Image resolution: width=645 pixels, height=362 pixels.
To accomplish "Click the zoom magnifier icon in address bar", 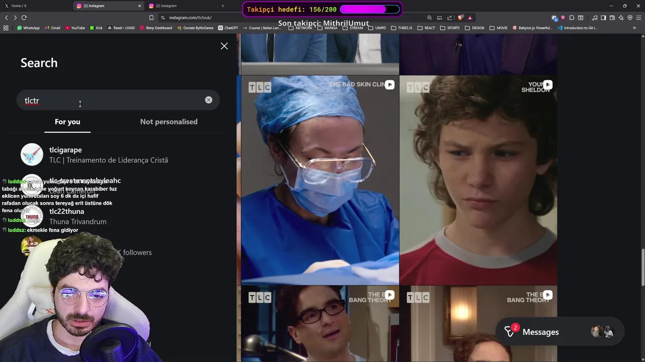I will coord(429,18).
